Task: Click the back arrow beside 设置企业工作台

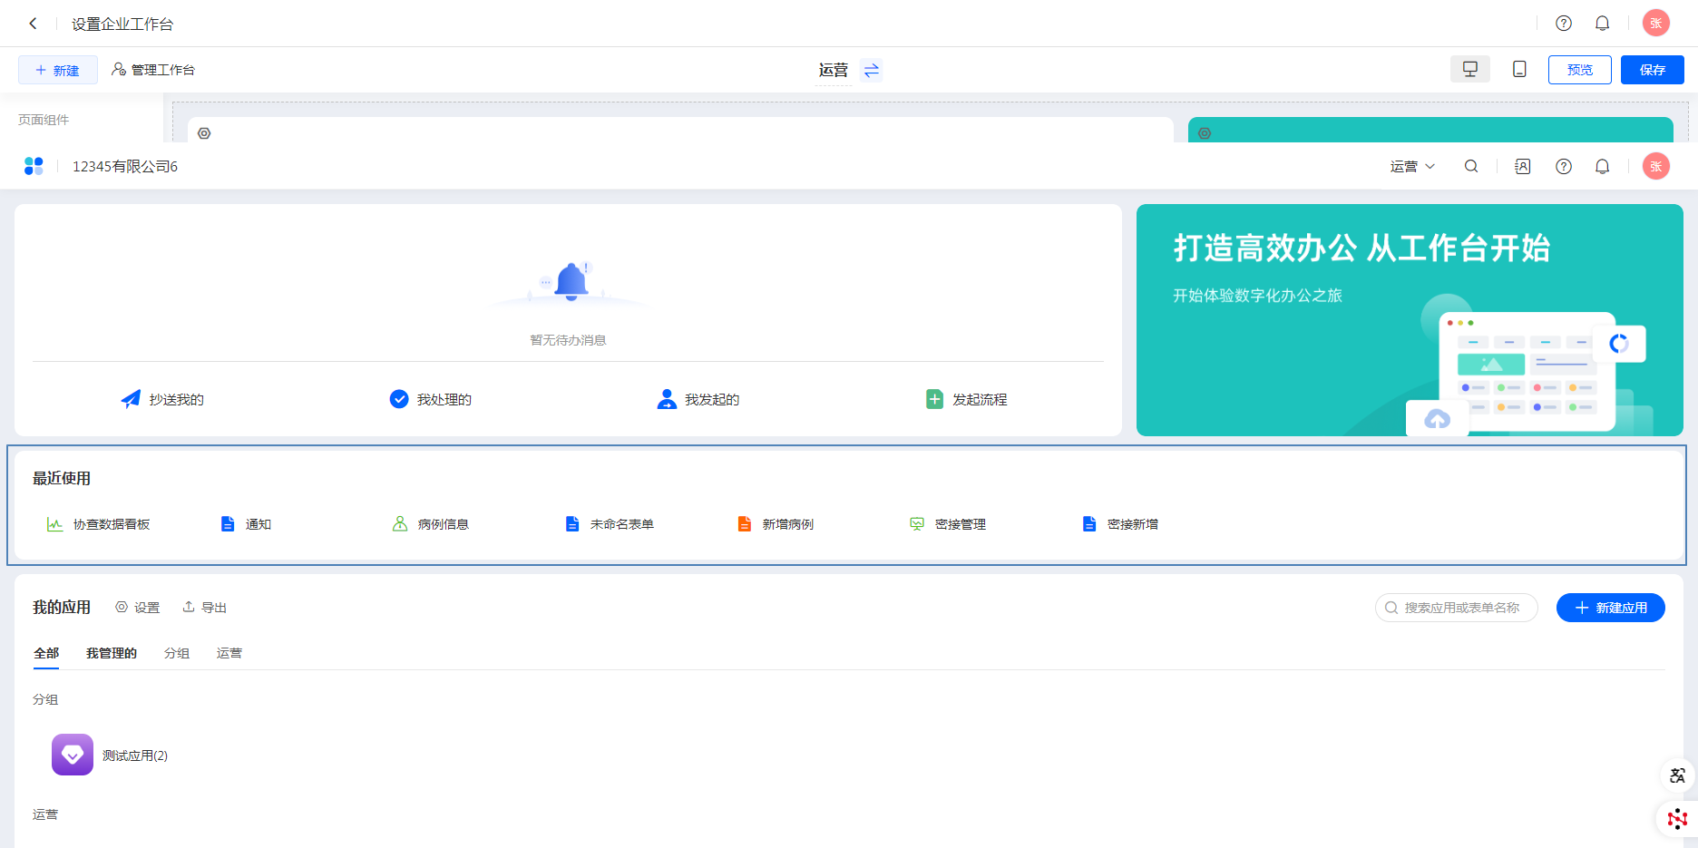Action: click(x=33, y=24)
